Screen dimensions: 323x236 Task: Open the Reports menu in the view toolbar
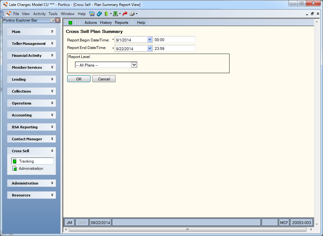click(x=122, y=23)
